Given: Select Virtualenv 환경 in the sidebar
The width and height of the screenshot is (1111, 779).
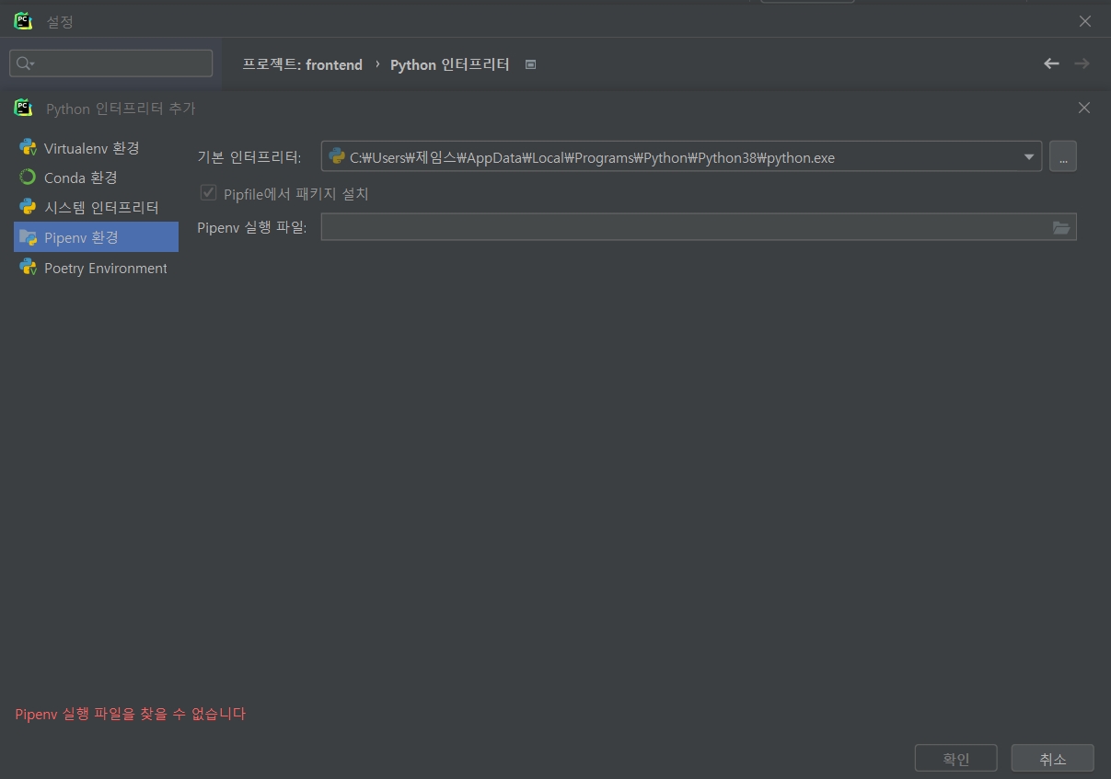Looking at the screenshot, I should (96, 147).
